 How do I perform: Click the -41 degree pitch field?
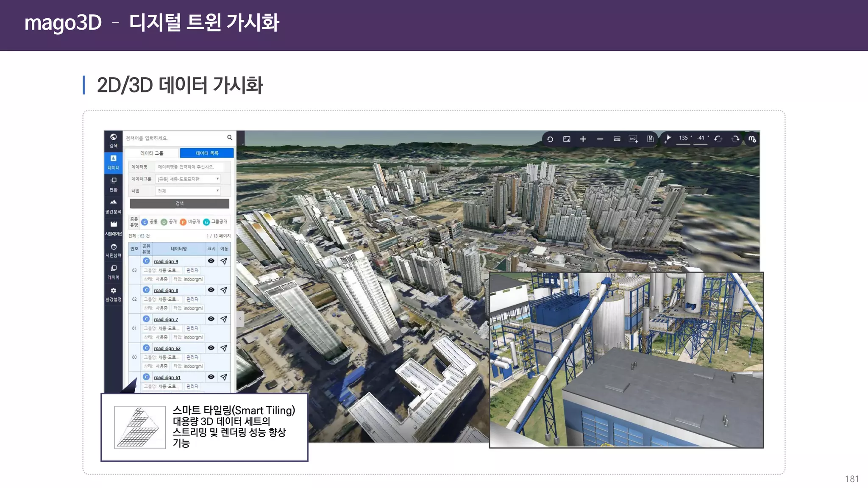click(x=701, y=139)
